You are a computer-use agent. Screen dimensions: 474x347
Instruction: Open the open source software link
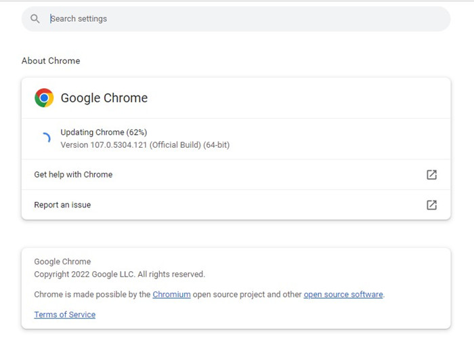[343, 294]
